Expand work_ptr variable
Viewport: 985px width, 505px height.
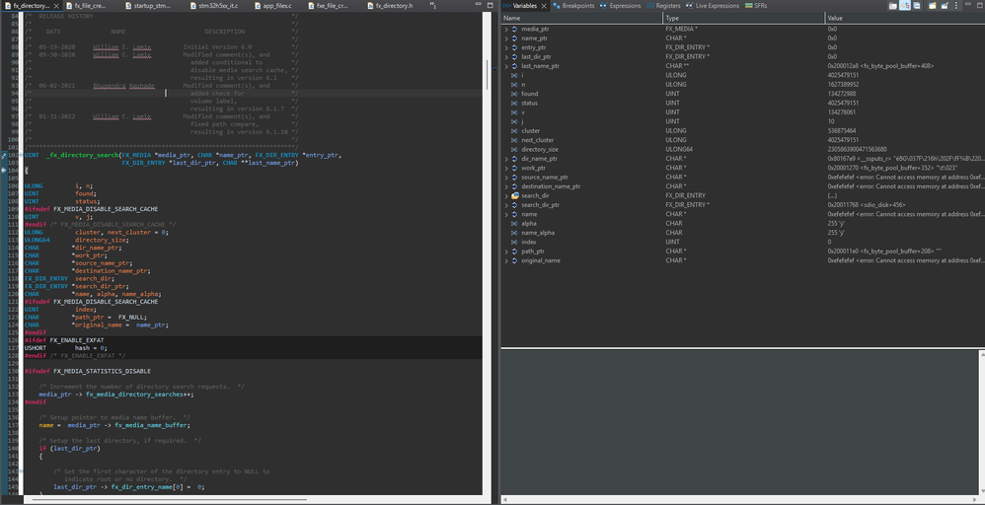(506, 168)
